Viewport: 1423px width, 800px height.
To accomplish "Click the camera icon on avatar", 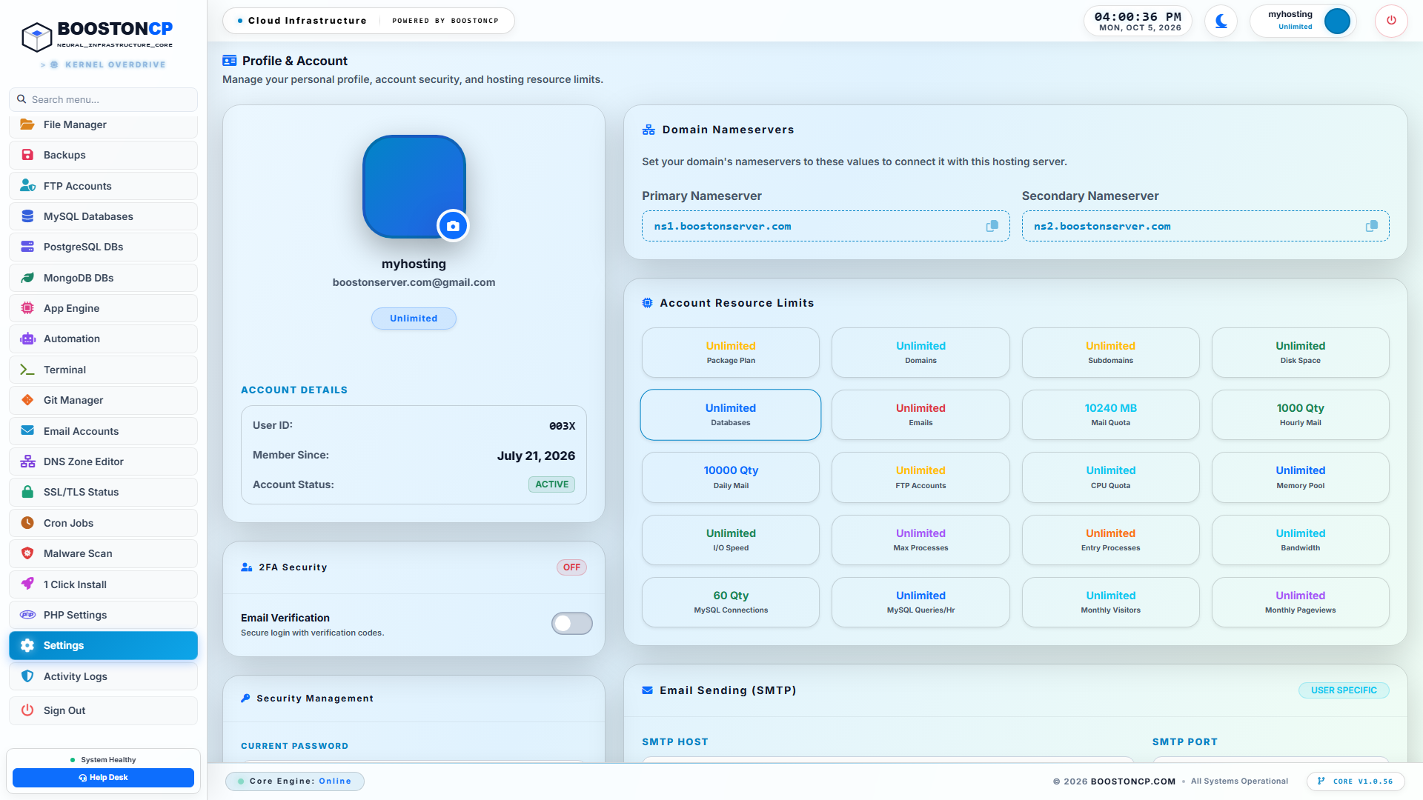I will (x=453, y=226).
